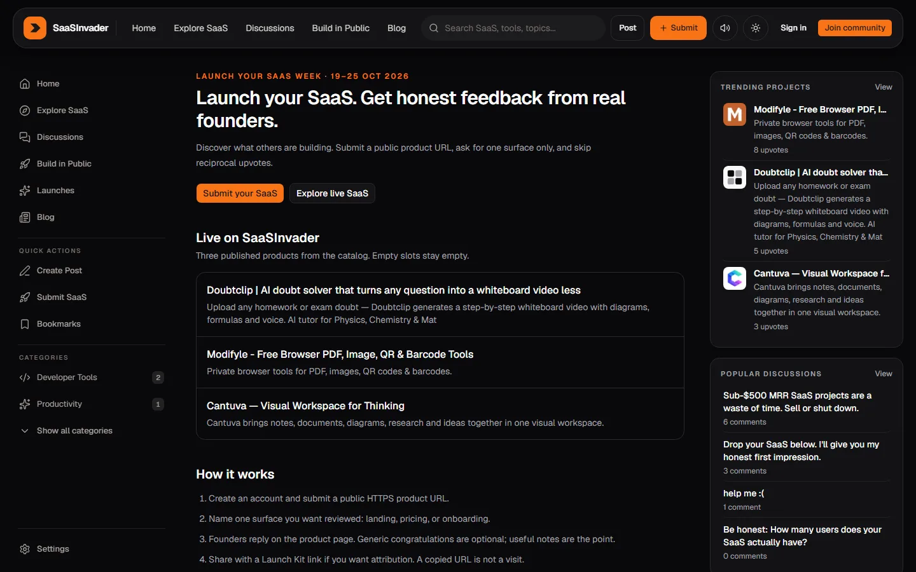Click the Home house icon in sidebar
Screen dimensions: 916x572
25,84
